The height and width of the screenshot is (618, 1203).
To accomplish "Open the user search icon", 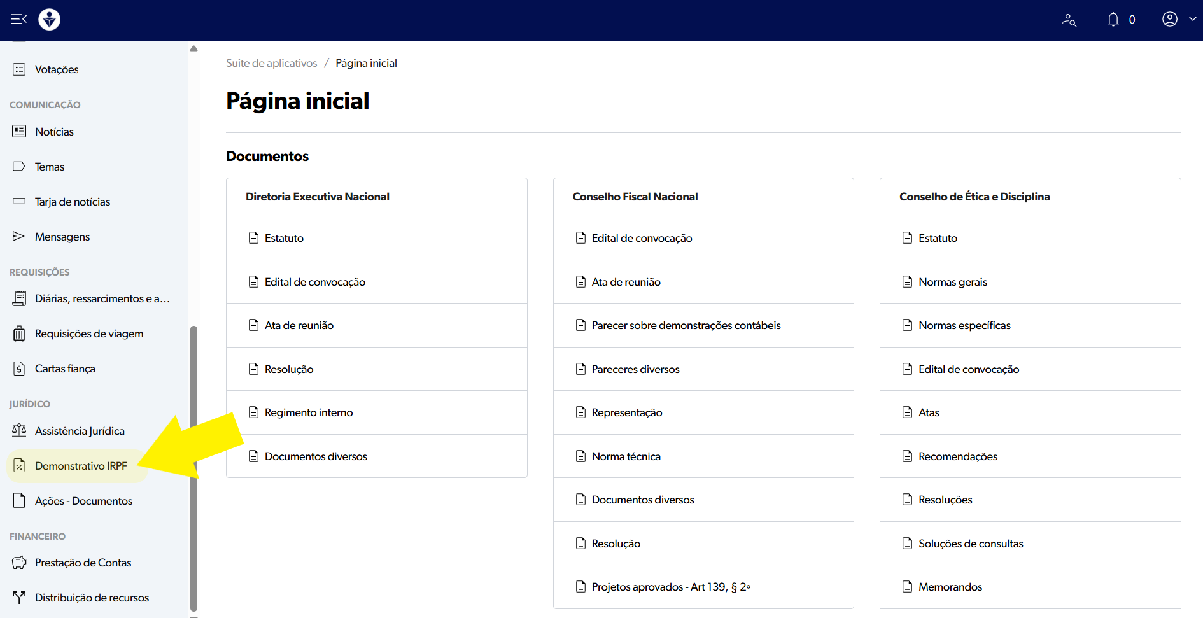I will click(x=1069, y=20).
